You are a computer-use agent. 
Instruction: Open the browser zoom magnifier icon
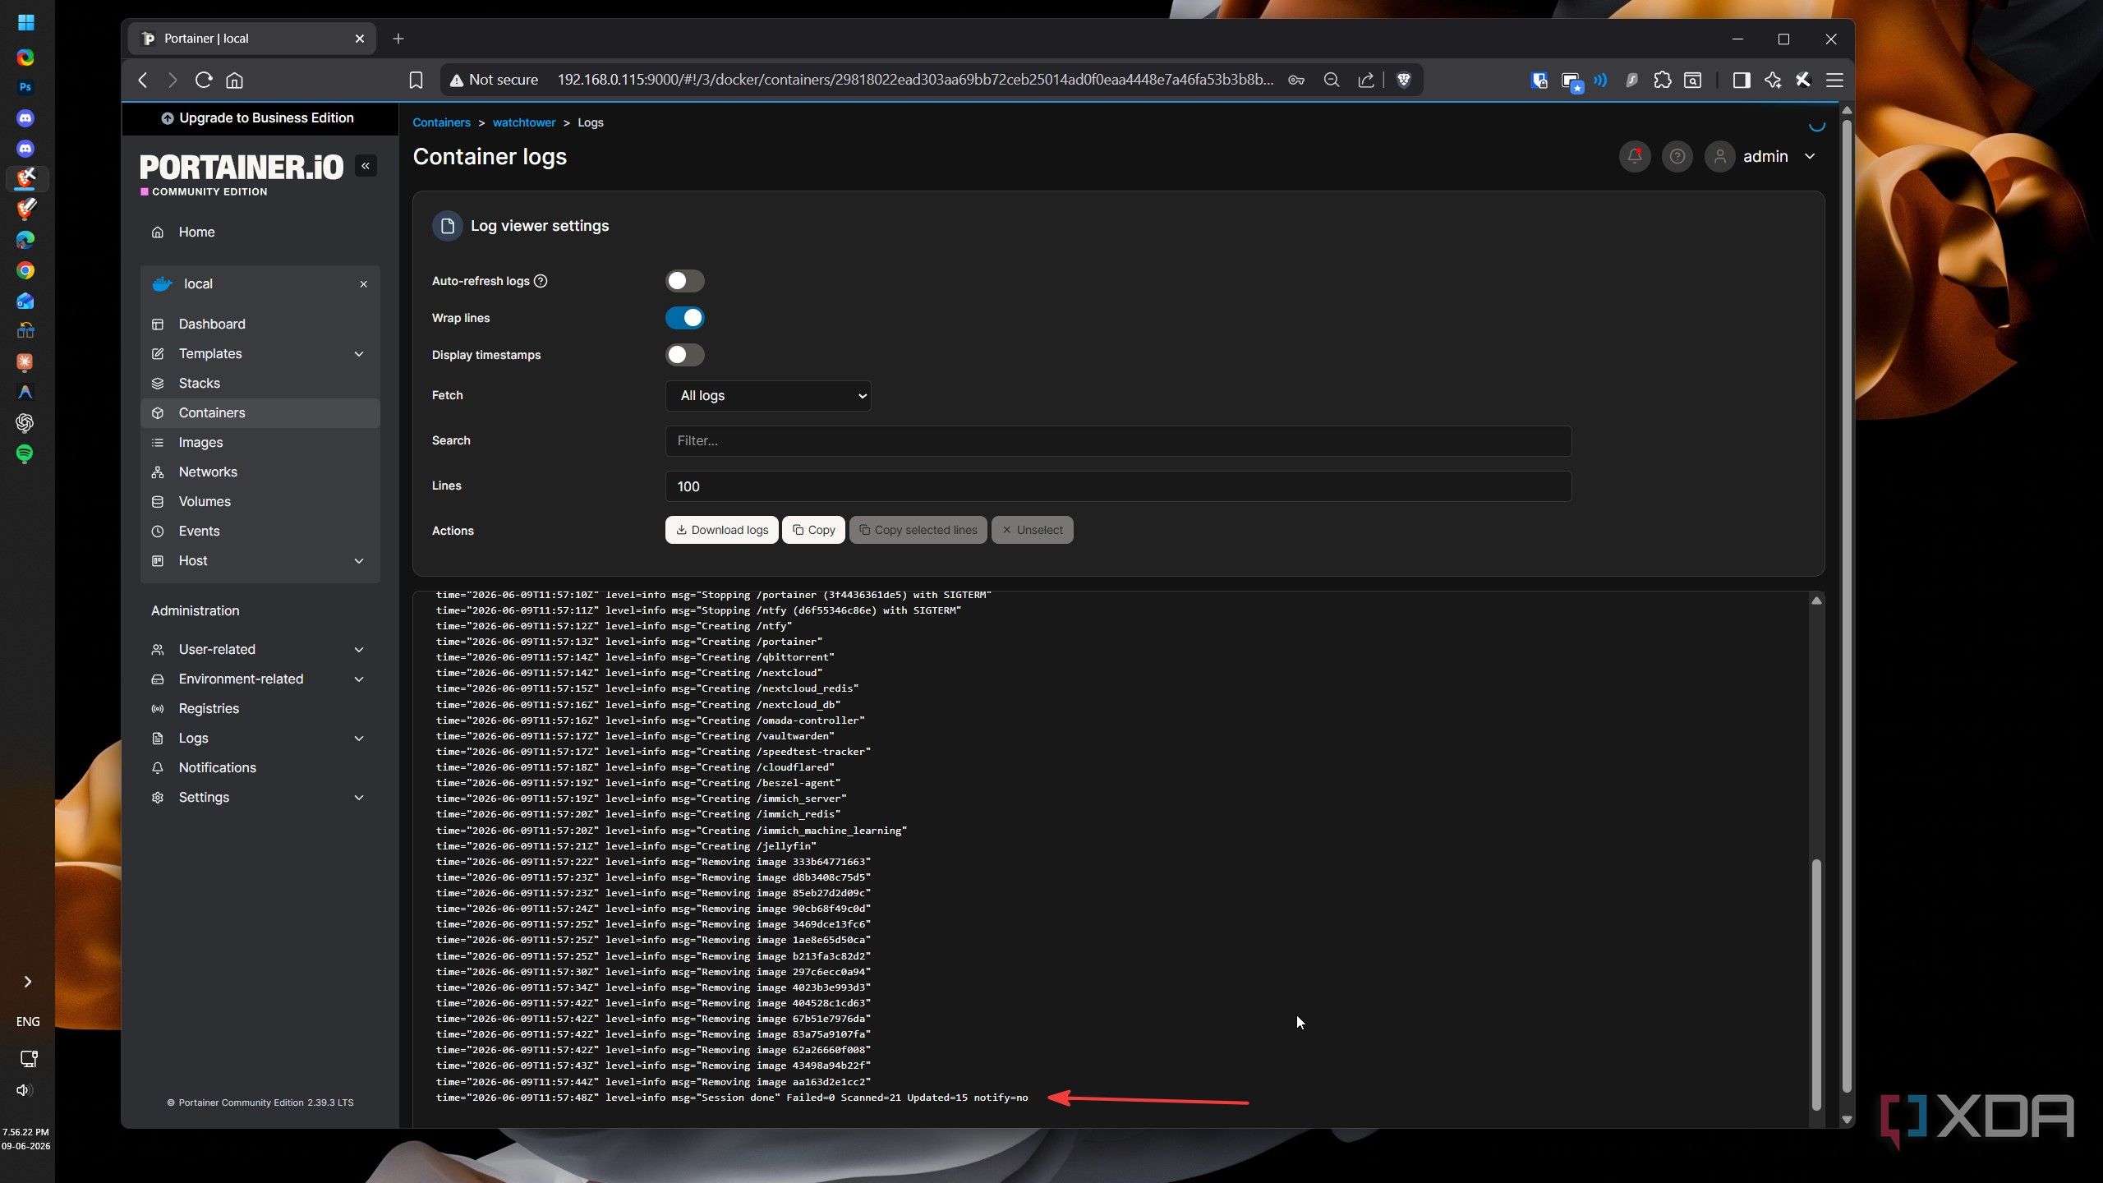click(1331, 80)
